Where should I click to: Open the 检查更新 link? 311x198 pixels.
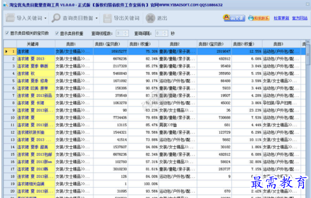(x=281, y=18)
